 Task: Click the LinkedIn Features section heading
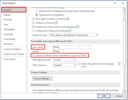[40, 85]
